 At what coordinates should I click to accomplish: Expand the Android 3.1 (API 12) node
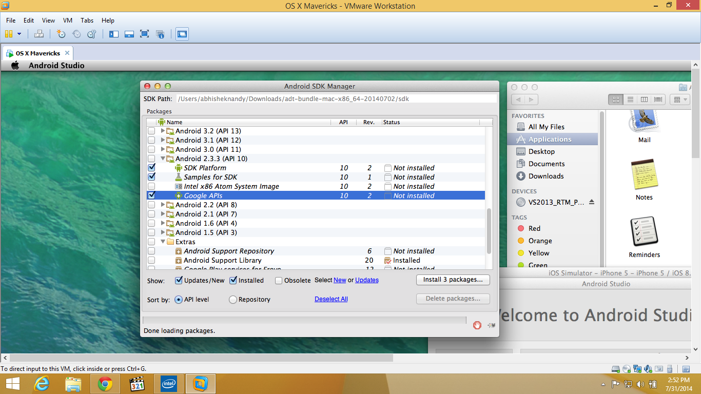pos(163,140)
